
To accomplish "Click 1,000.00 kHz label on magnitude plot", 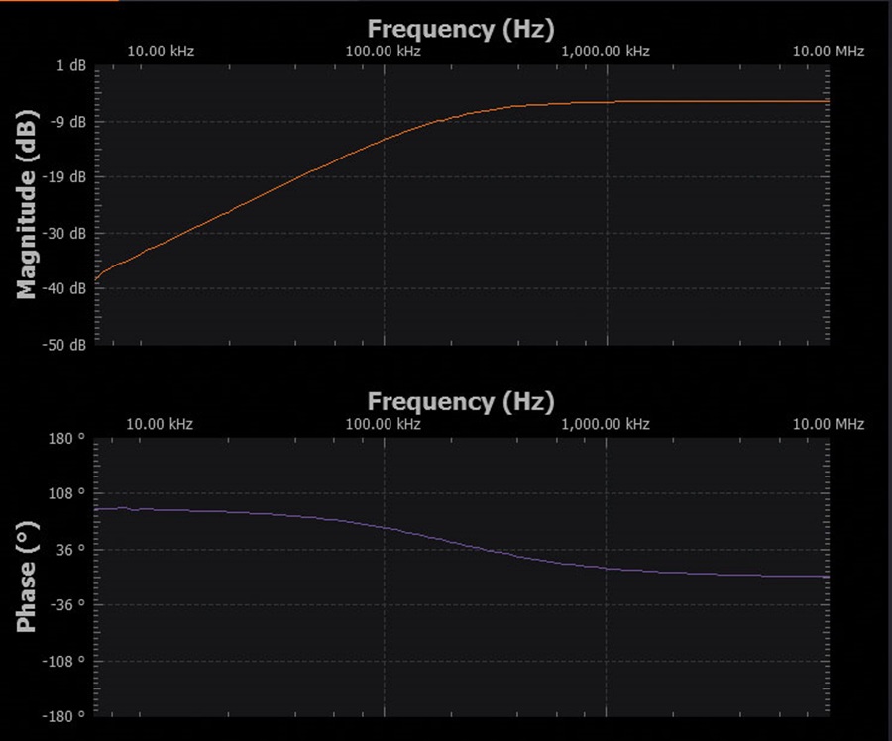I will pos(606,52).
